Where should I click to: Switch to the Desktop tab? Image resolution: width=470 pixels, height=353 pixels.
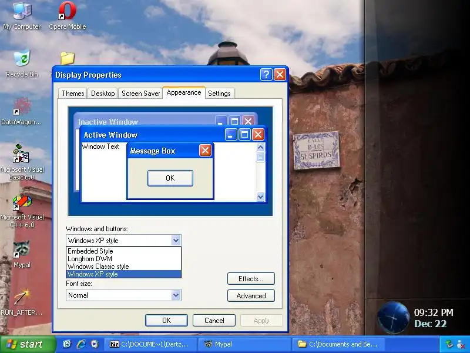click(x=103, y=94)
